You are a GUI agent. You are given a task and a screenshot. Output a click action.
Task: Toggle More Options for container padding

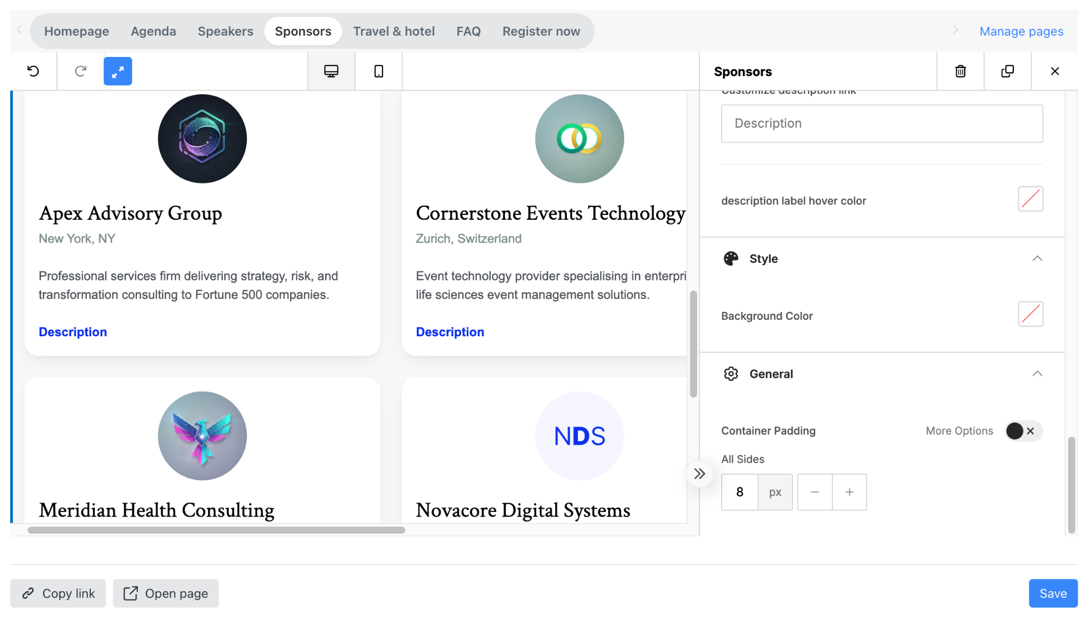point(1023,431)
